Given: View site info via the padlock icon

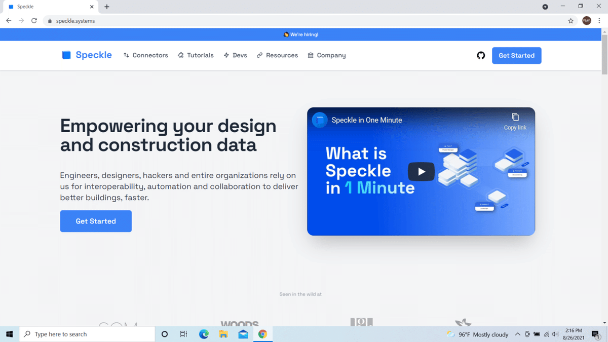Looking at the screenshot, I should [50, 21].
